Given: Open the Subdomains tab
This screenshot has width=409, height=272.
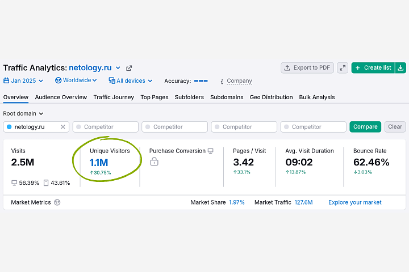Looking at the screenshot, I should (x=227, y=97).
